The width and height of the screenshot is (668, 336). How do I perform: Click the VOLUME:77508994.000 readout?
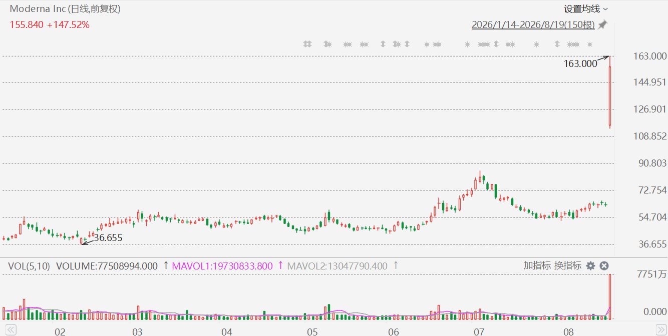(x=107, y=266)
